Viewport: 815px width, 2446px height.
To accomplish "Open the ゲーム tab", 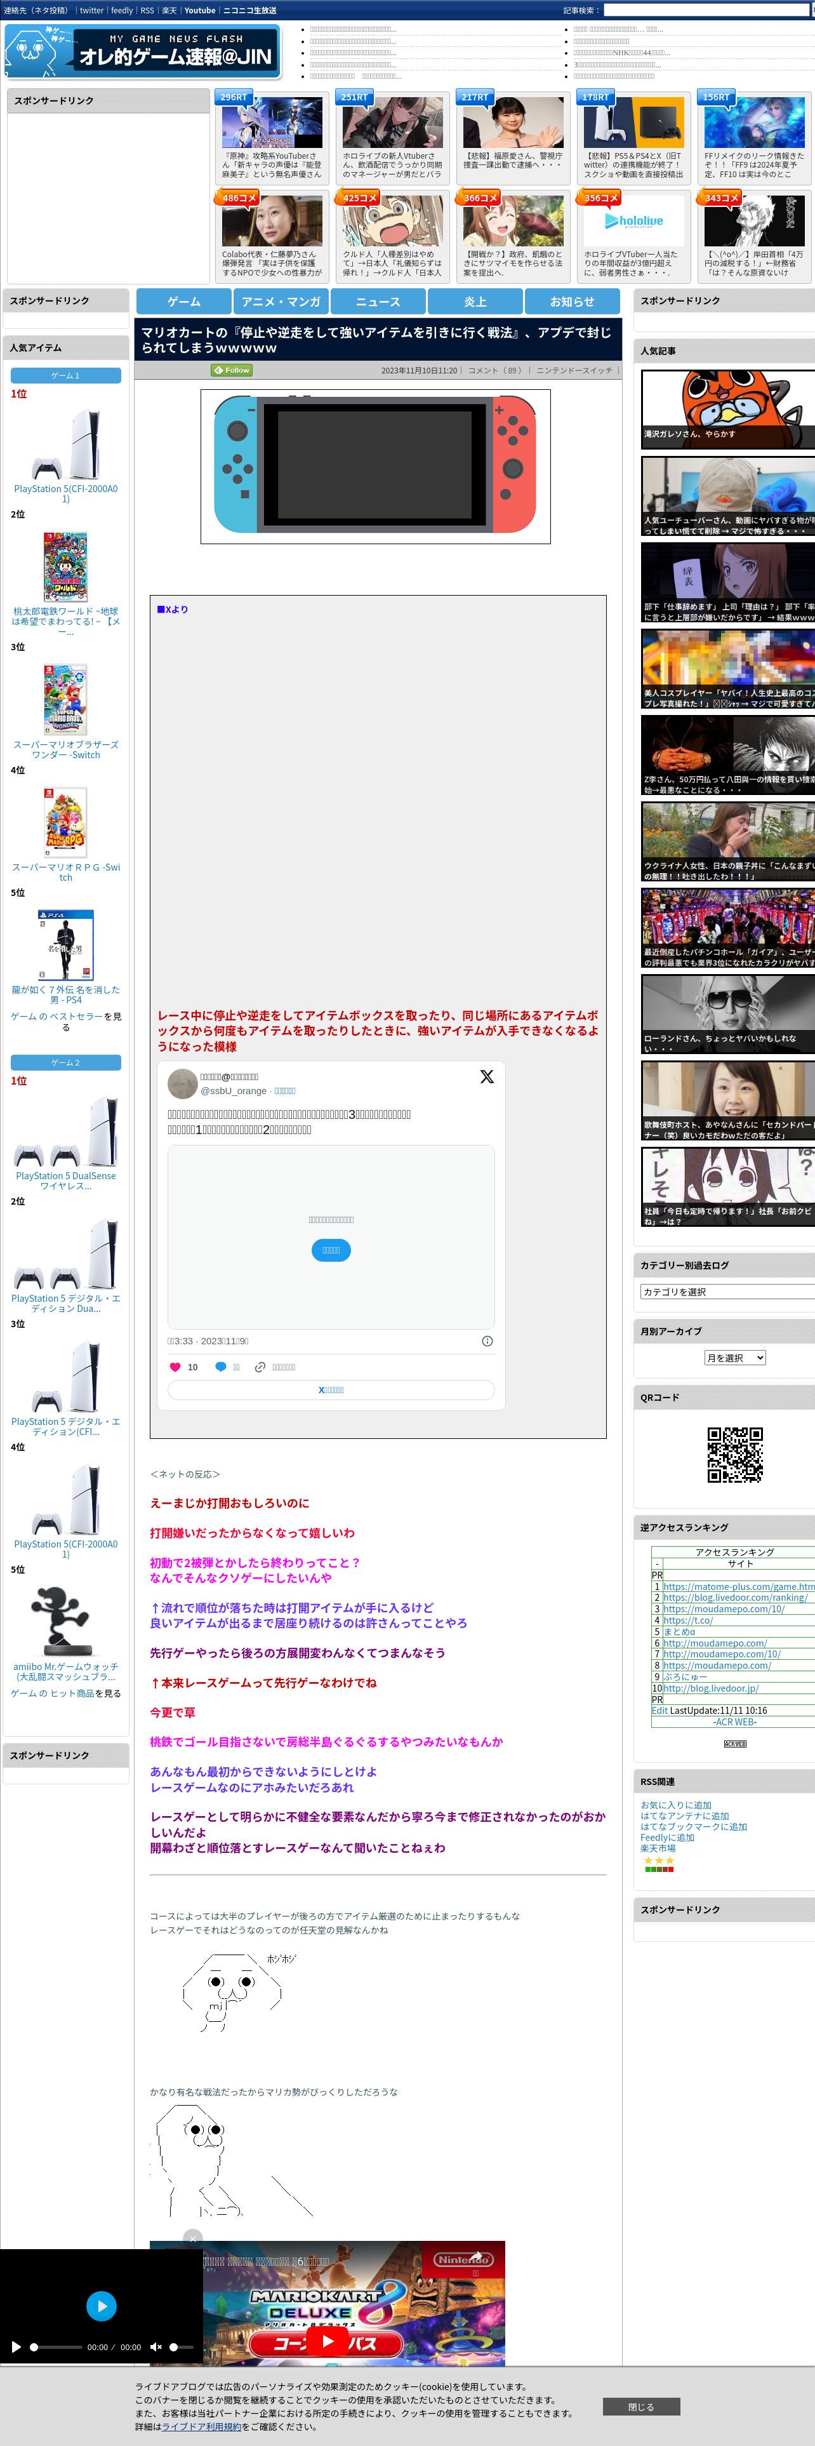I will (x=184, y=301).
